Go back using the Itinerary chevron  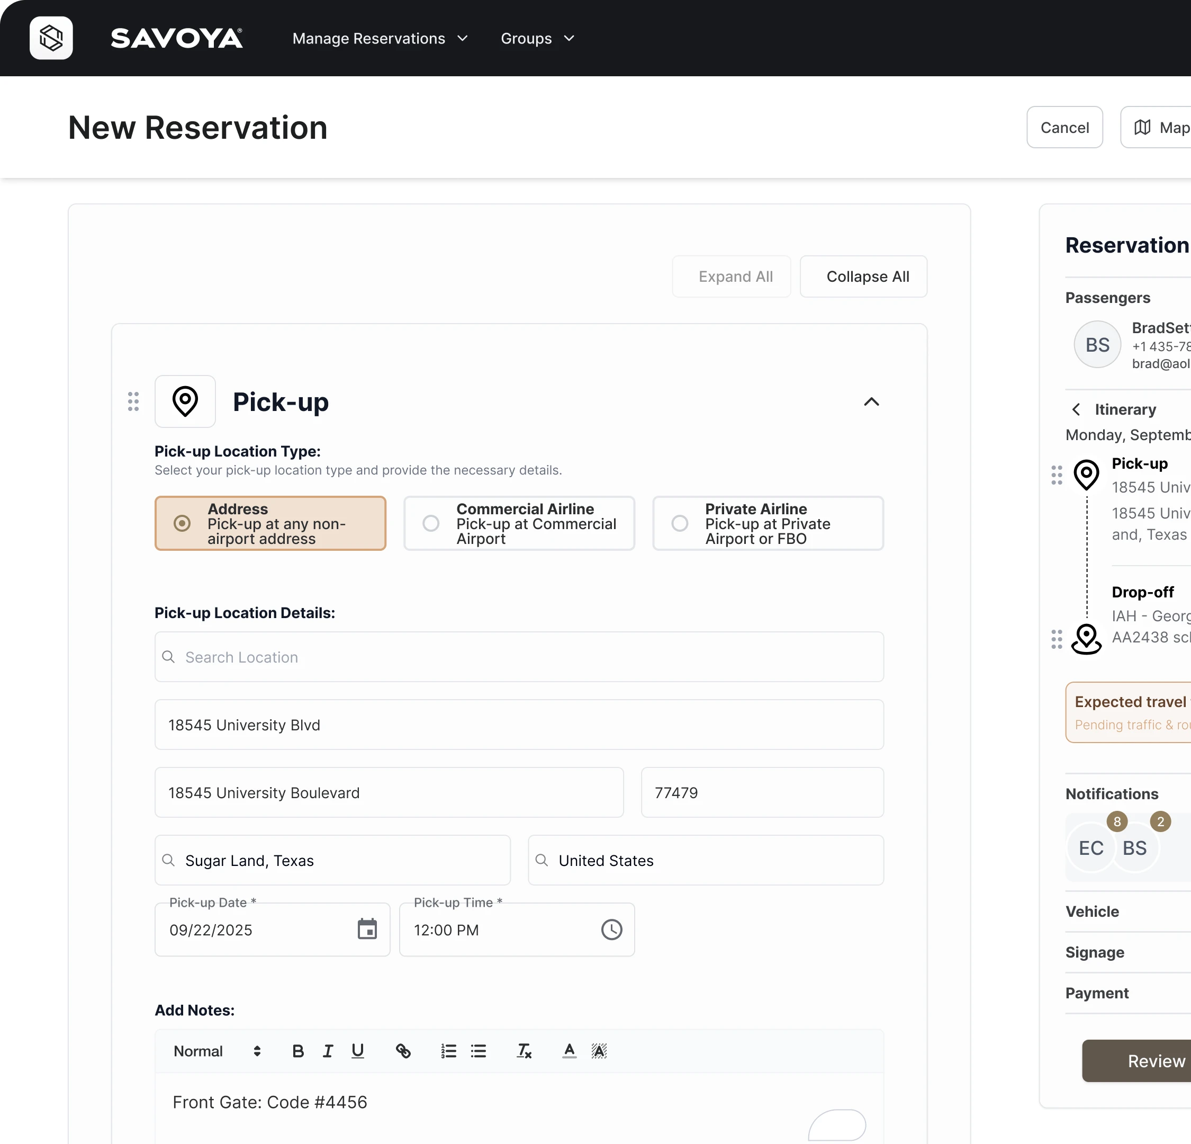[1076, 410]
